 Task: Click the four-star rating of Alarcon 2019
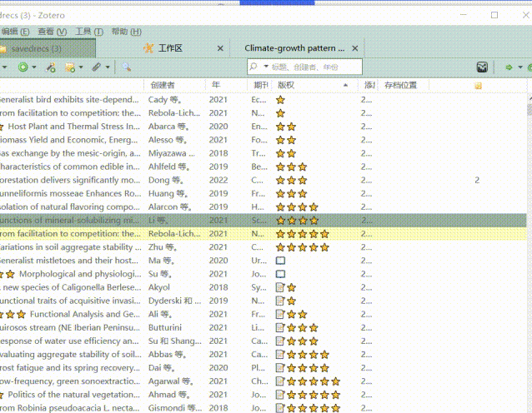click(297, 207)
